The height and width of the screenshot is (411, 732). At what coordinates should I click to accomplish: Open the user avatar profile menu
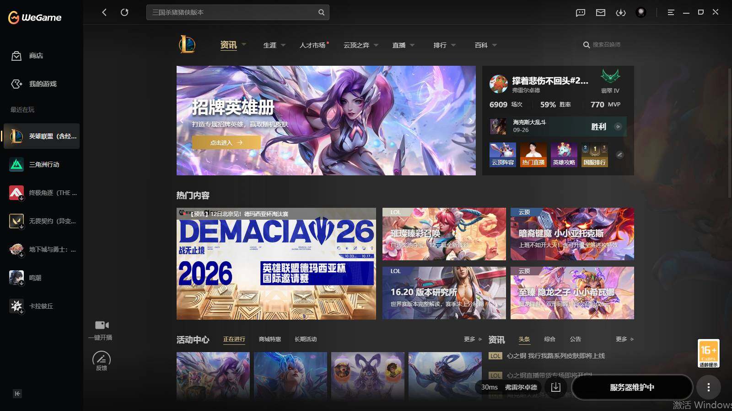[x=641, y=12]
